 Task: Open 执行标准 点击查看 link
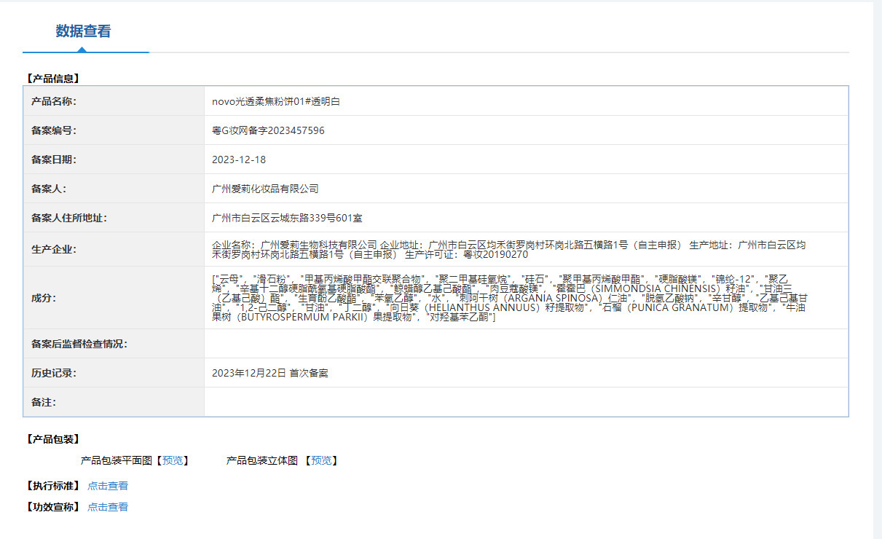tap(108, 486)
